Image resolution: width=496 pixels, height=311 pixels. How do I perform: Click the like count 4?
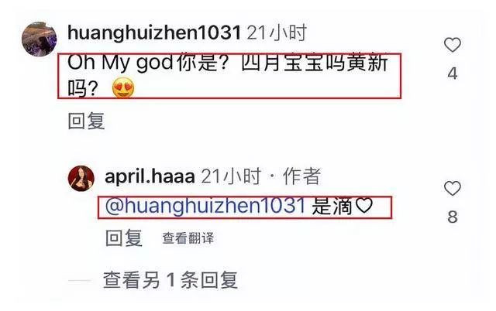(x=453, y=73)
